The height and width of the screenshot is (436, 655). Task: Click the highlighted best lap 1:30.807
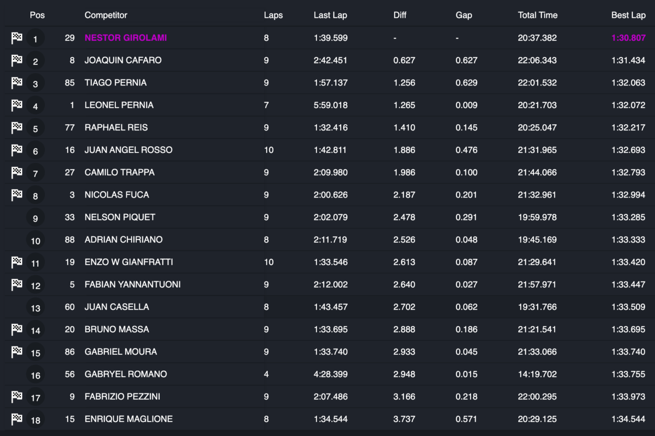[628, 38]
